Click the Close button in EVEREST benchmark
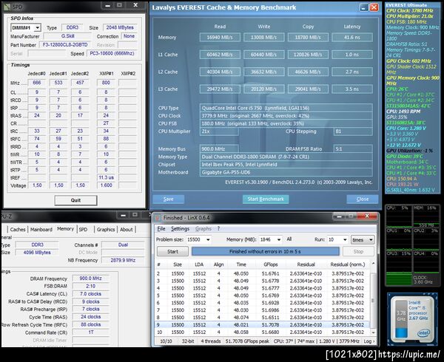The height and width of the screenshot is (362, 444). click(362, 199)
